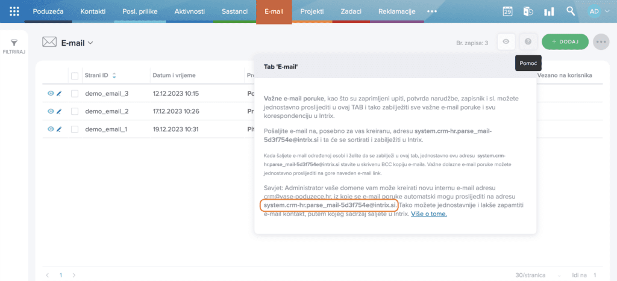Edit demo_email_3 with pencil icon
Viewport: 617px width, 281px height.
pos(59,93)
